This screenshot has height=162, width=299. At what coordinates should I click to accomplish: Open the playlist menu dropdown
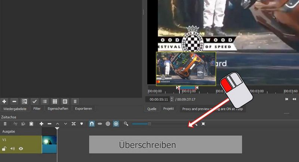pyautogui.click(x=75, y=101)
